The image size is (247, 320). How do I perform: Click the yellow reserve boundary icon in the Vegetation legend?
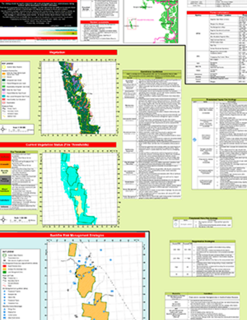4,67
